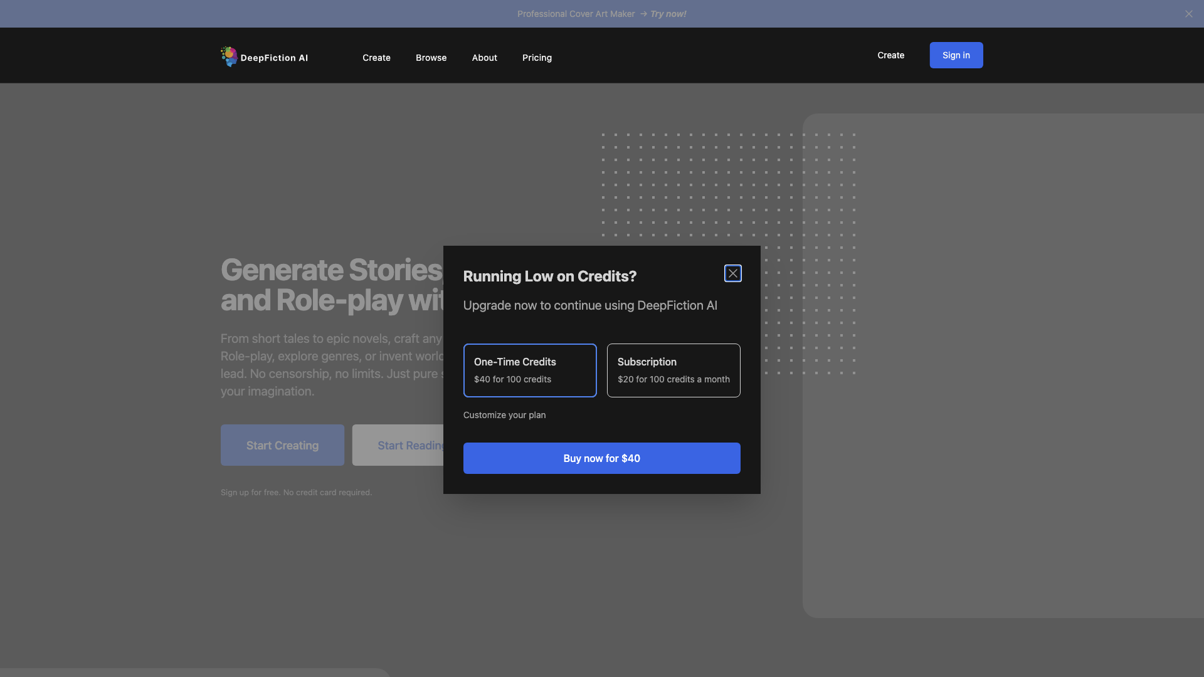Open Customize your plan link

(x=504, y=415)
